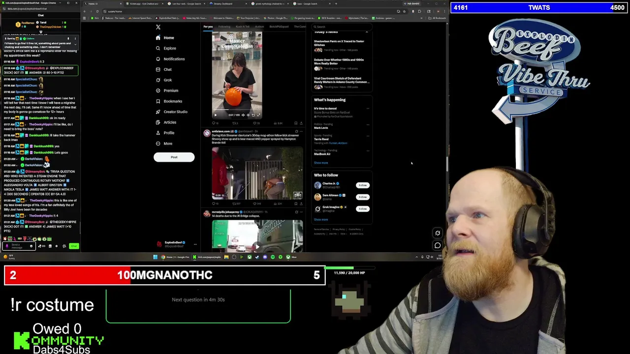
Task: Show more under What's happening
Action: click(x=321, y=163)
